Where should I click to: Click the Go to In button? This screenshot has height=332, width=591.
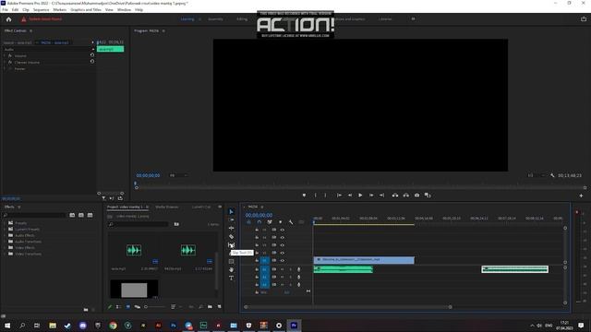339,195
